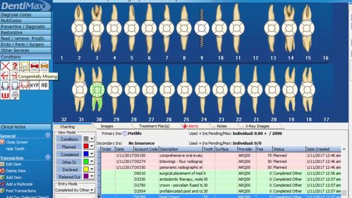
Task: Click the red W condition icon
Action: 5,95
